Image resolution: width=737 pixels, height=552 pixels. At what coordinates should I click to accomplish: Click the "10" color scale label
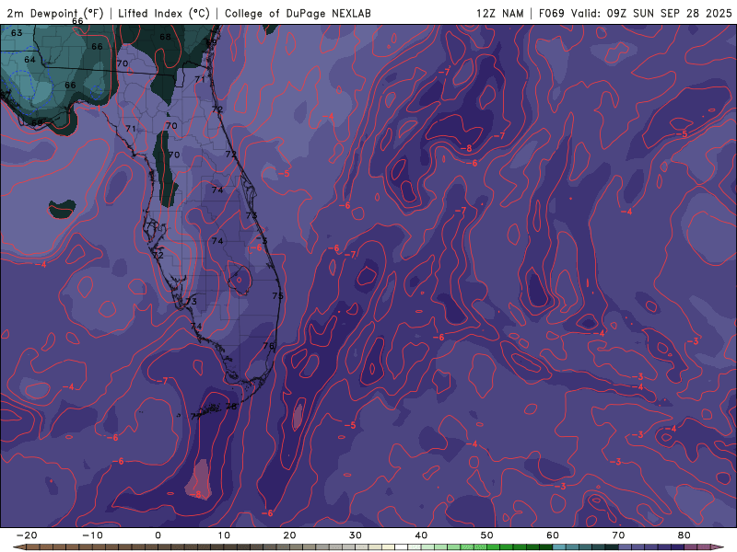[x=224, y=535]
